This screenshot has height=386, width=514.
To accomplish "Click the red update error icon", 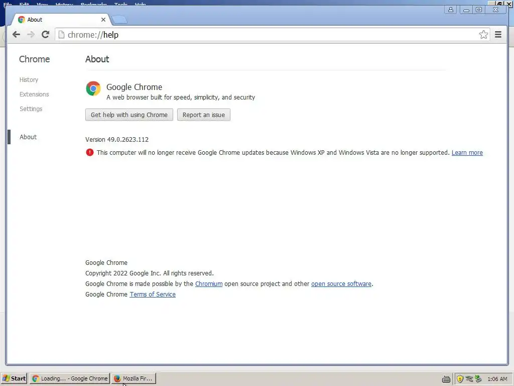I will pyautogui.click(x=89, y=152).
